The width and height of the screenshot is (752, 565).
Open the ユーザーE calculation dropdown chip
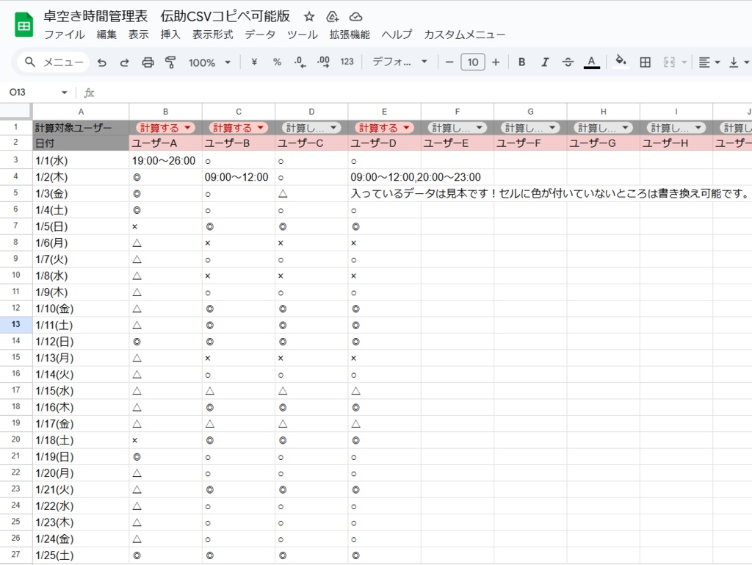coord(457,128)
